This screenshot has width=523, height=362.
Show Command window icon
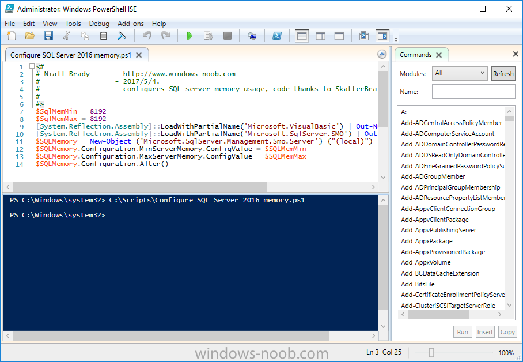pos(364,36)
